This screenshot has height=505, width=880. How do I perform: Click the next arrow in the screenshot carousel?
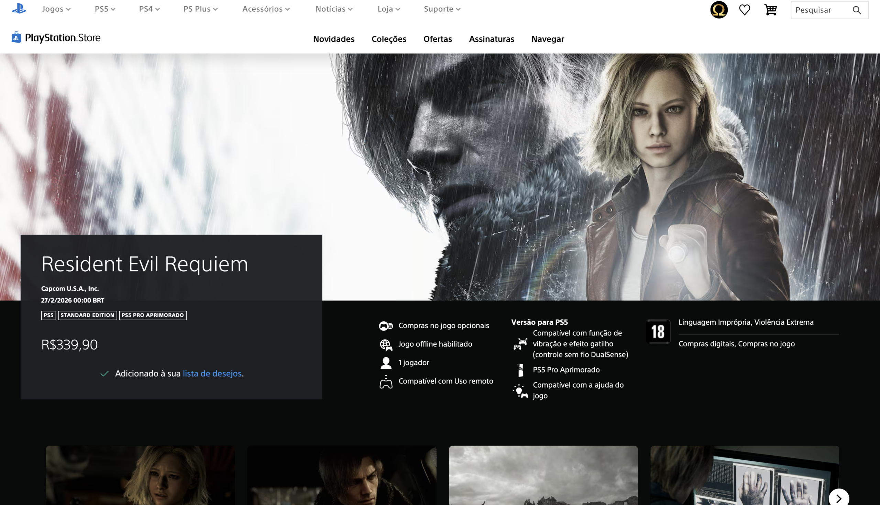click(x=839, y=498)
